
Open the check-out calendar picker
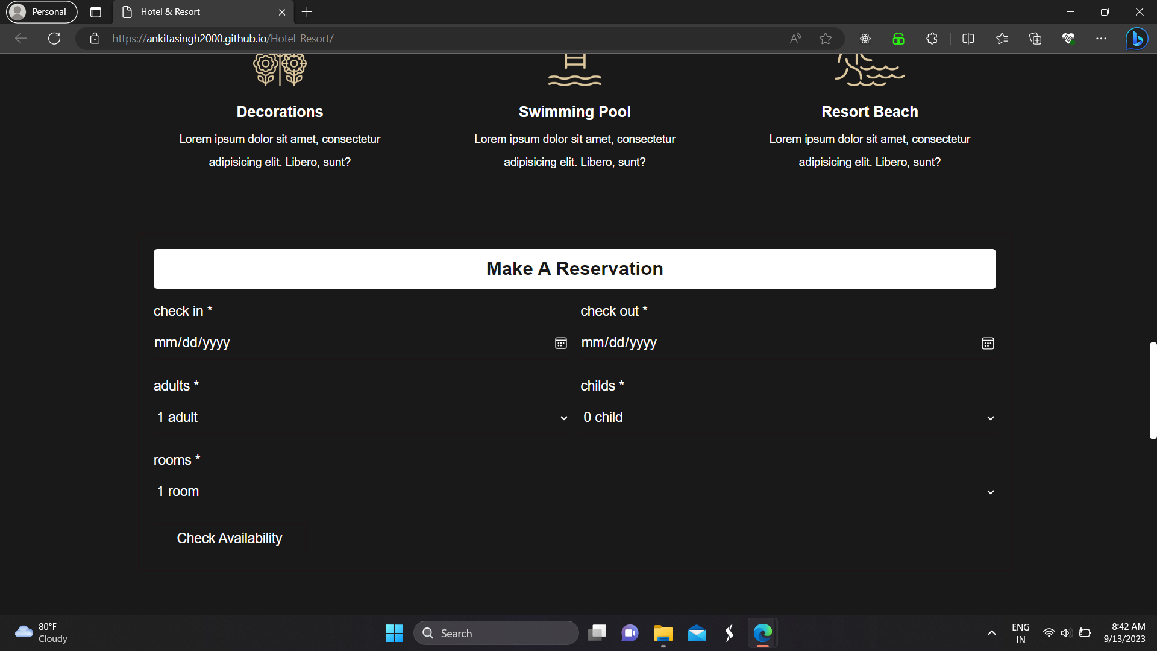(988, 343)
